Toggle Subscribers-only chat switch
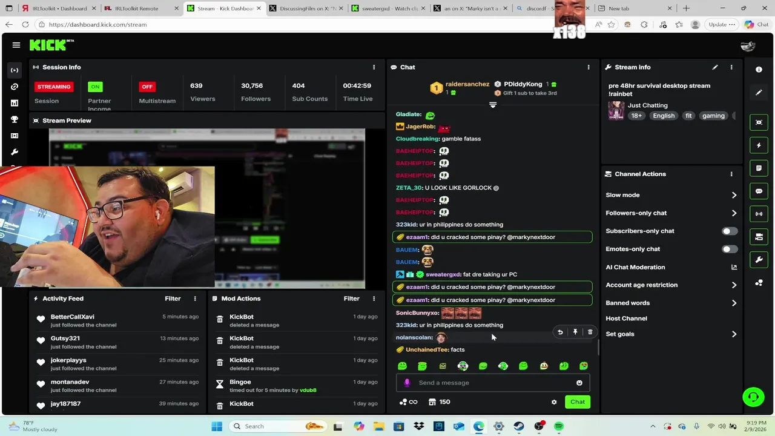This screenshot has height=436, width=775. [x=730, y=231]
